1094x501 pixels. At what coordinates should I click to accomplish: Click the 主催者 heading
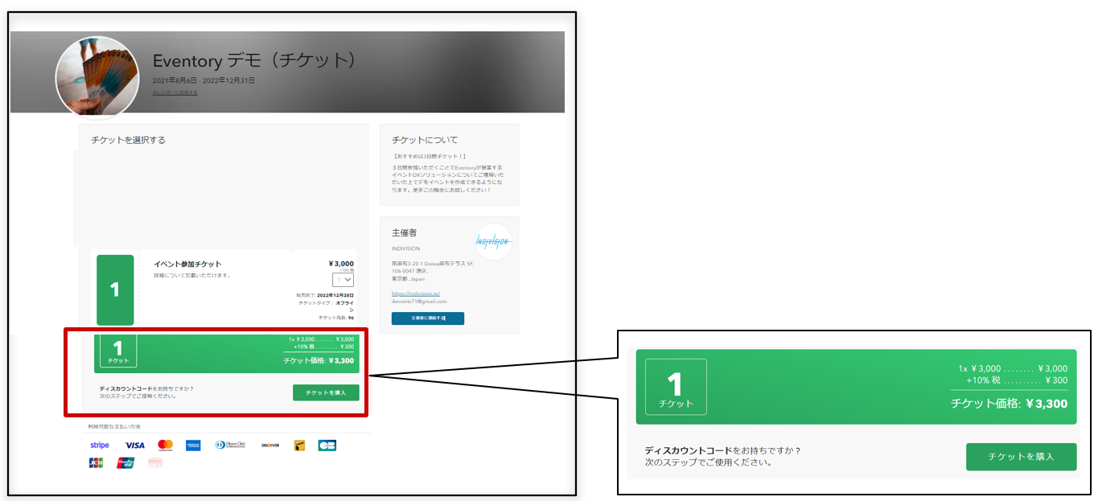(404, 232)
